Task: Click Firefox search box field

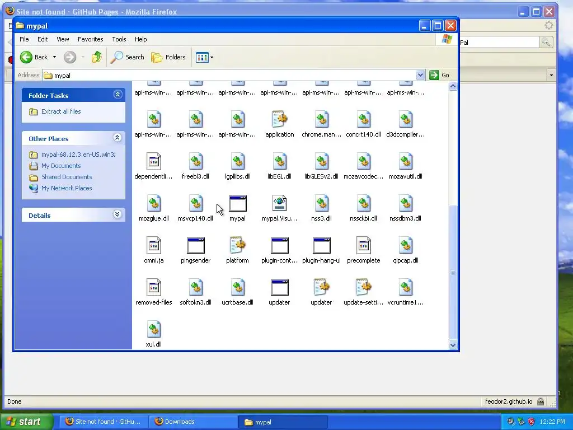Action: click(x=499, y=43)
